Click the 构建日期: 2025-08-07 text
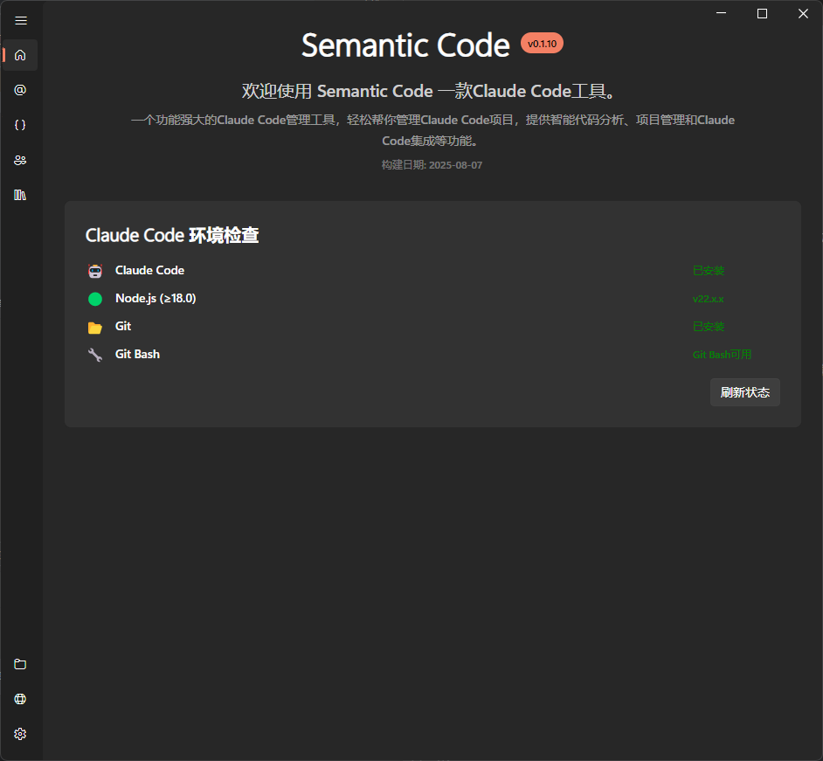Screen dimensions: 823x761 [x=432, y=165]
